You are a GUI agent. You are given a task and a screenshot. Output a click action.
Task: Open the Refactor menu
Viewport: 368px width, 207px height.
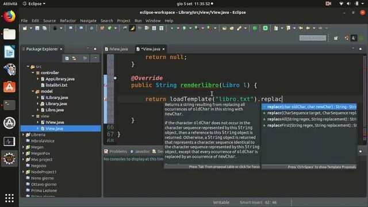[x=68, y=21]
